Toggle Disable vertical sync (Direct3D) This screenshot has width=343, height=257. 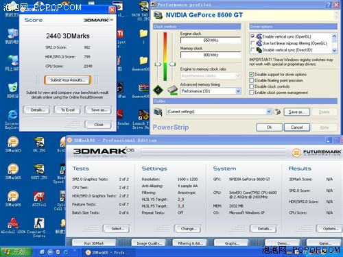click(x=252, y=49)
